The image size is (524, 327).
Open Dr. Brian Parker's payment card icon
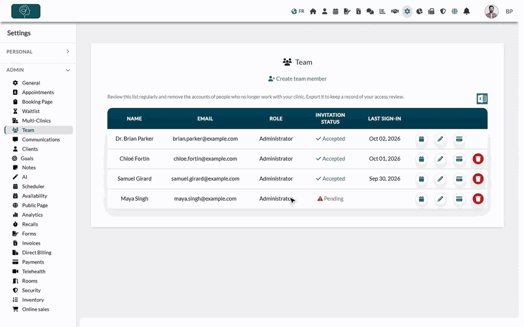tap(459, 139)
